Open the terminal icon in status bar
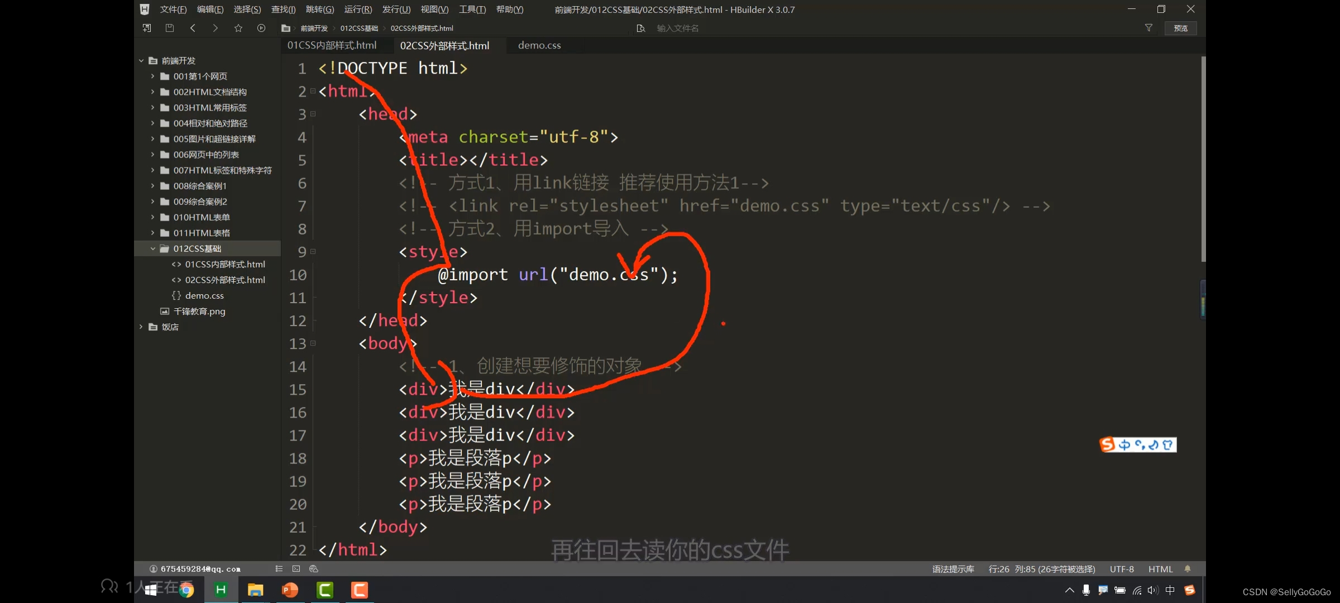Viewport: 1340px width, 603px height. pyautogui.click(x=296, y=569)
